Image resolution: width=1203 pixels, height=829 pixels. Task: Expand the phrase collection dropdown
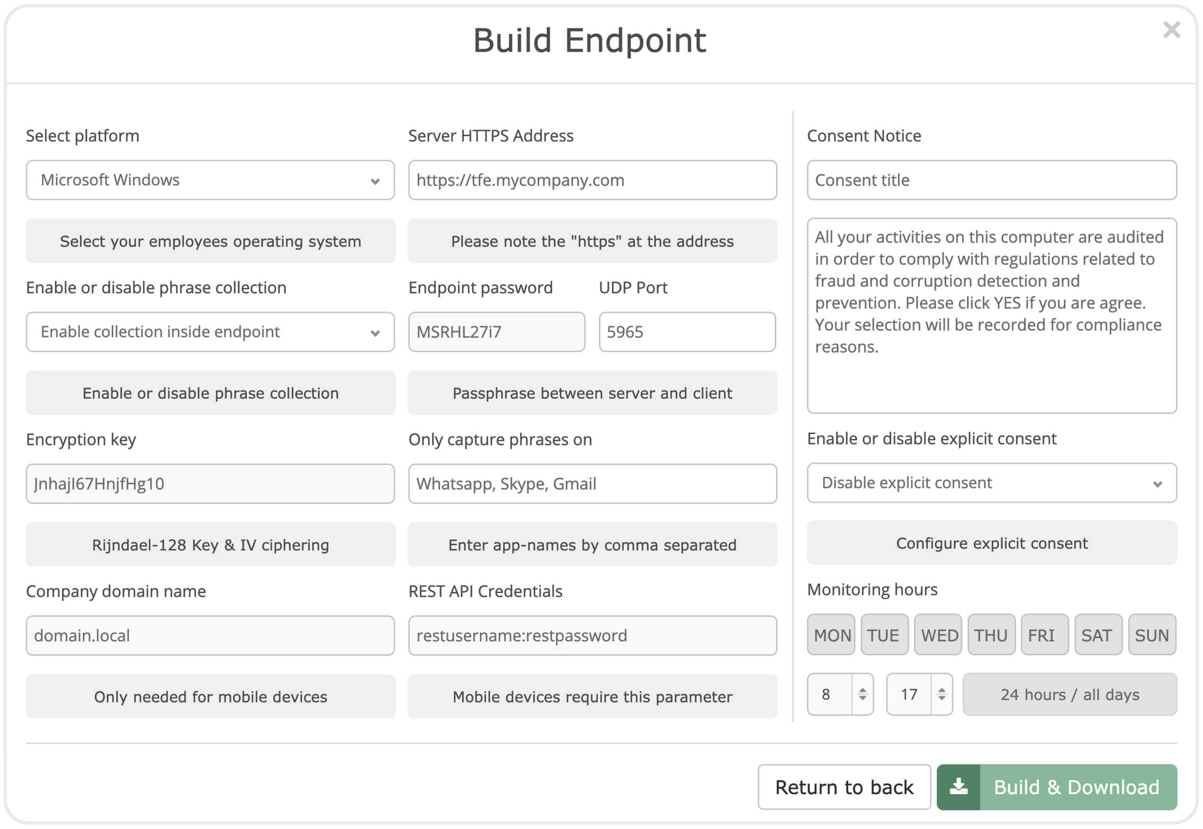click(210, 332)
